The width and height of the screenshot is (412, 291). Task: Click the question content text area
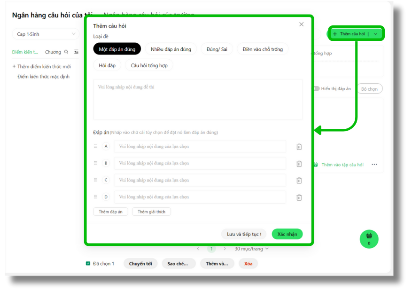pyautogui.click(x=198, y=100)
